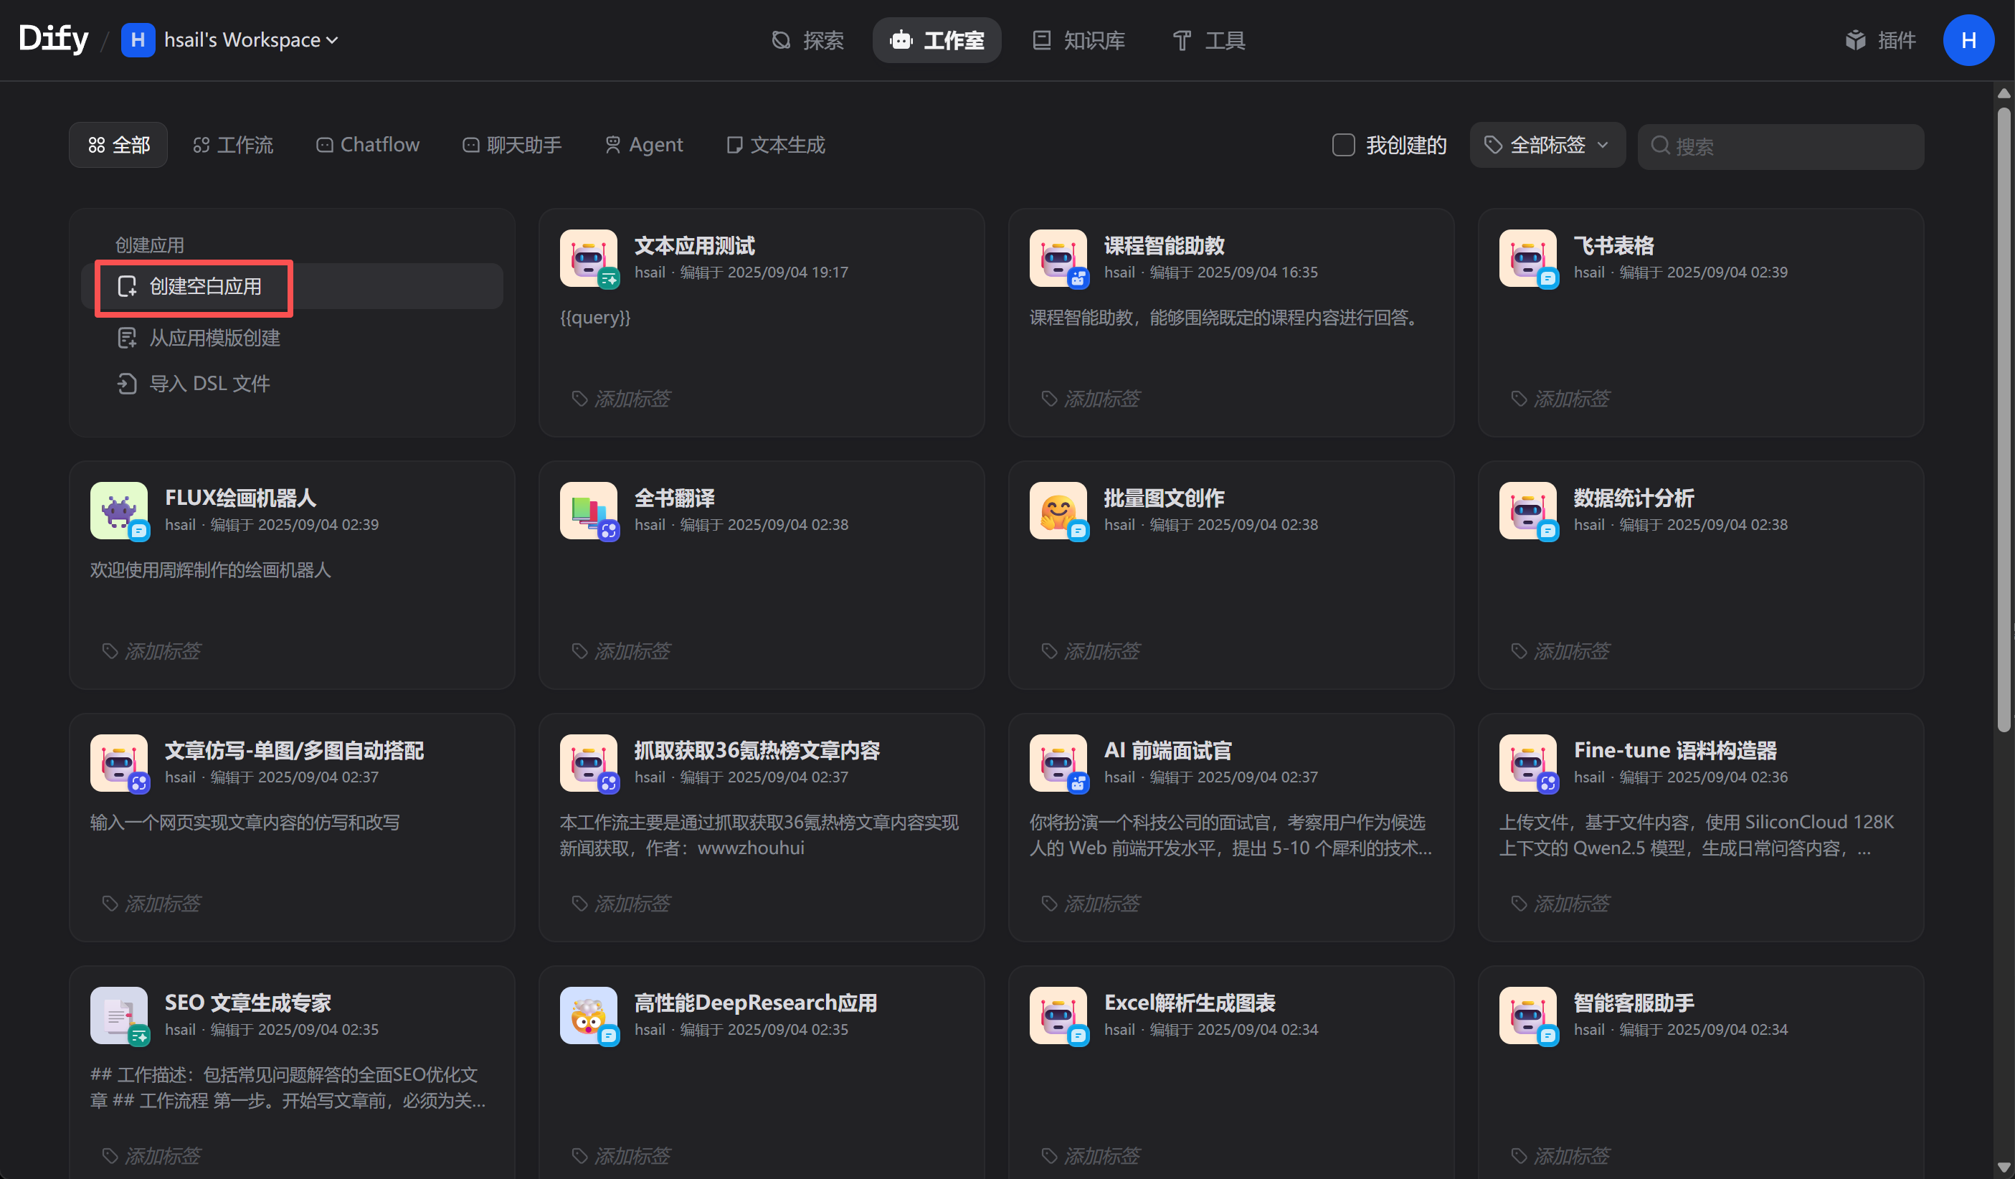This screenshot has height=1179, width=2015.
Task: Click text 欢迎使用周辉制作的绘画机器人
Action: click(210, 569)
